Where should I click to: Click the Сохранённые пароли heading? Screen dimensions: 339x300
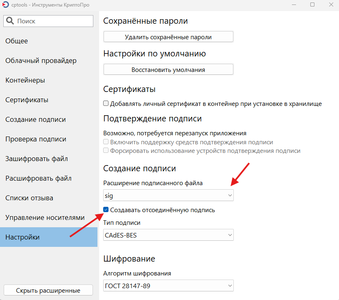pyautogui.click(x=145, y=21)
